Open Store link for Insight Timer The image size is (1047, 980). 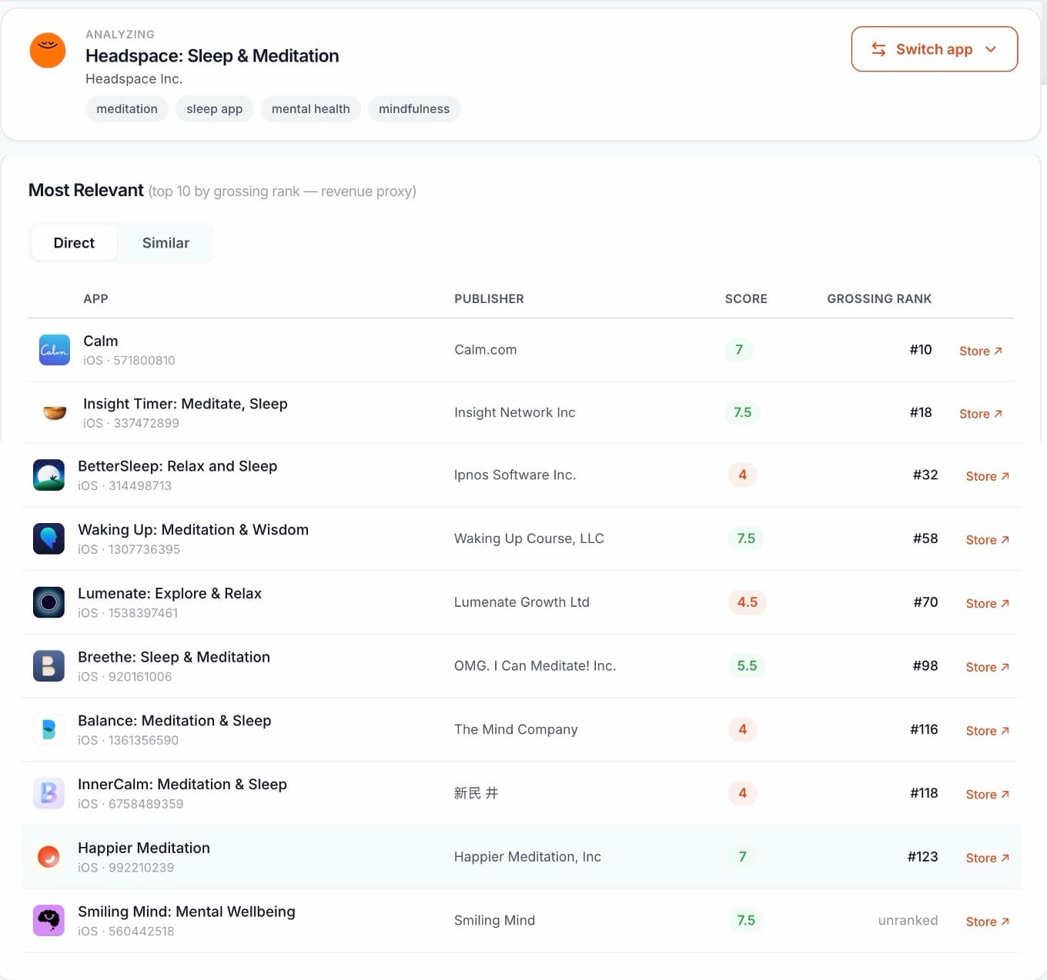(981, 414)
